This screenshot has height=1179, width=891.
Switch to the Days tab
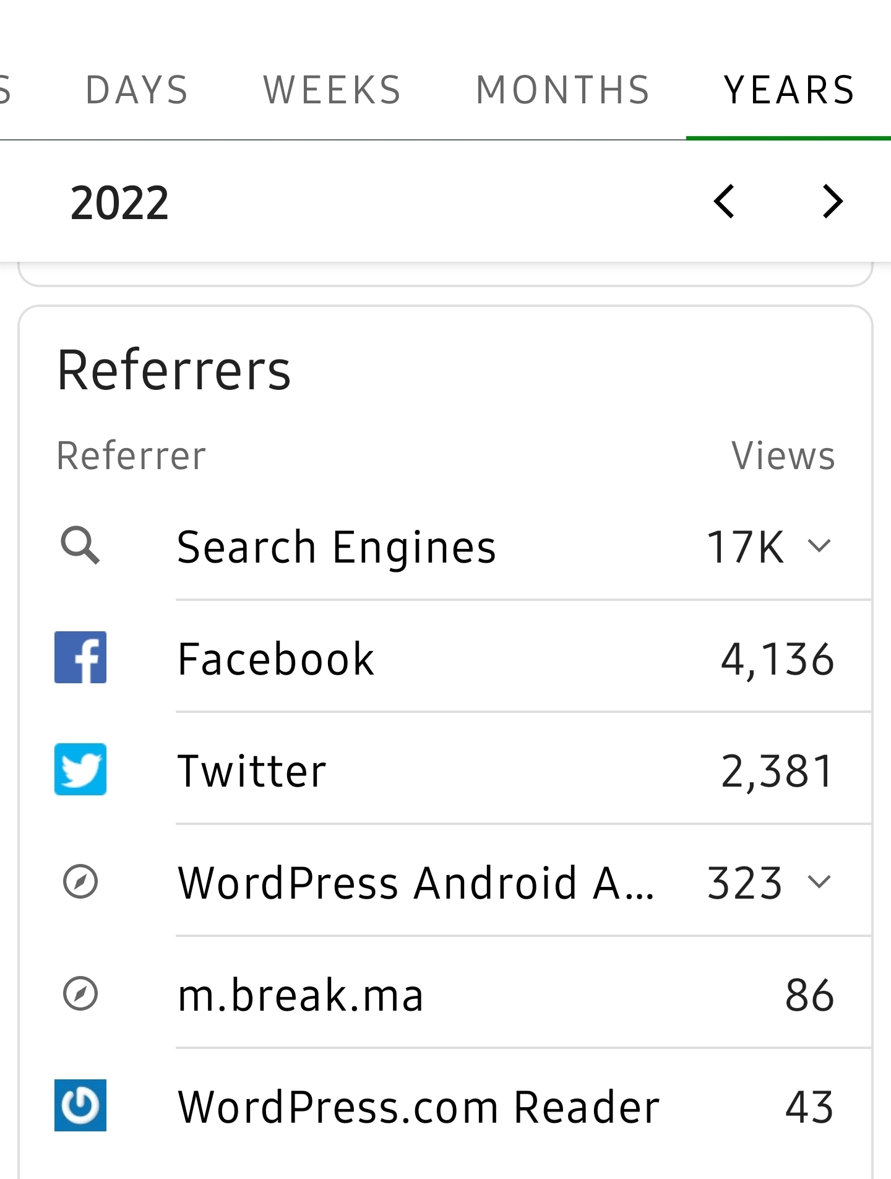point(137,90)
